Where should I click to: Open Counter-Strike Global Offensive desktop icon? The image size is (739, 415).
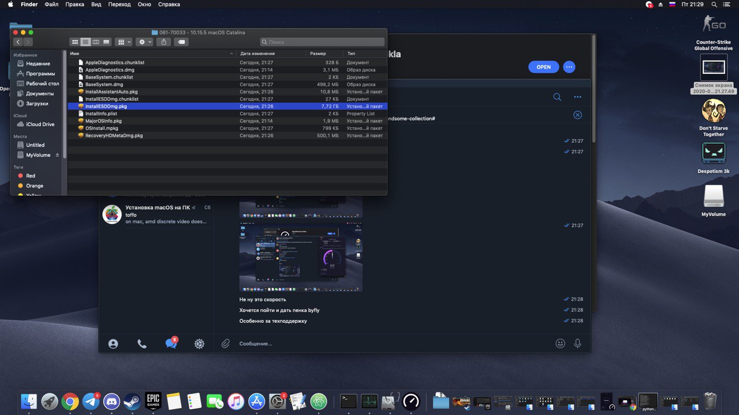pos(714,32)
